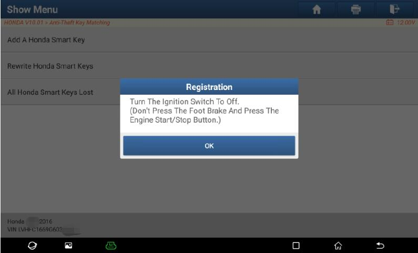Screen dimensions: 418x253
Task: Confirm the Registration dialog with OK
Action: pos(209,146)
